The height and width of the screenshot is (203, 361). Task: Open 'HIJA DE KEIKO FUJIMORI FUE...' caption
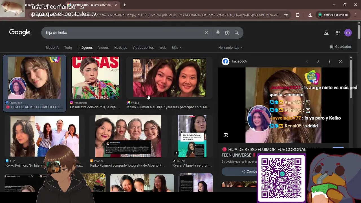coord(34,107)
